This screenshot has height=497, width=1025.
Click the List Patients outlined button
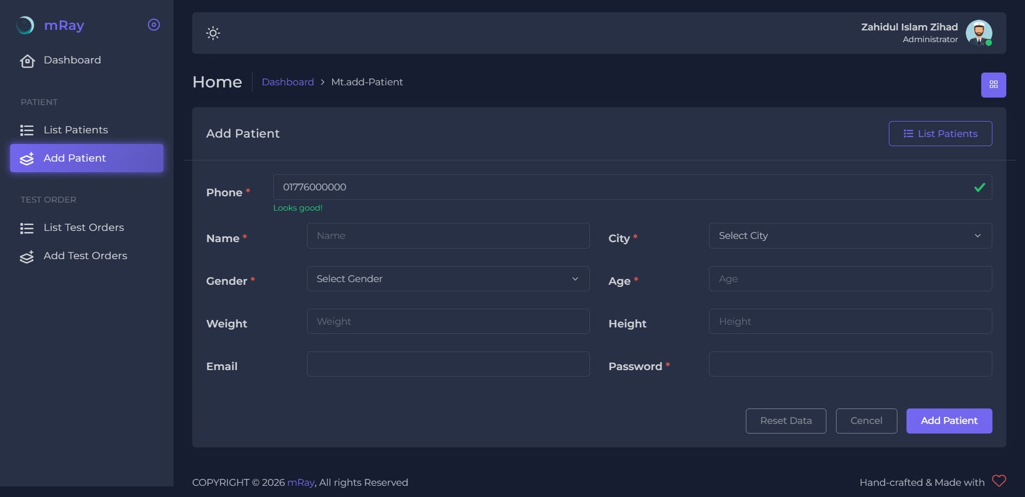pos(940,133)
